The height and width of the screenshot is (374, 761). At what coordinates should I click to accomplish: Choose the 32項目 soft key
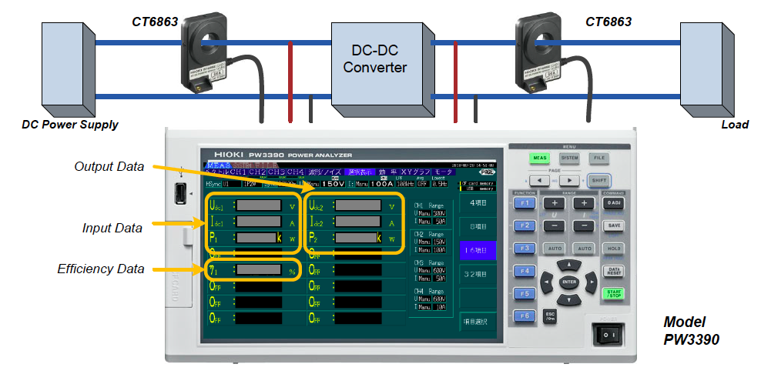click(478, 275)
